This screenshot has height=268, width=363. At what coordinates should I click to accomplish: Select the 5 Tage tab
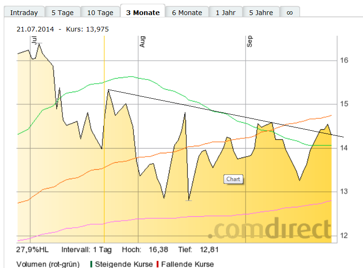tap(62, 12)
